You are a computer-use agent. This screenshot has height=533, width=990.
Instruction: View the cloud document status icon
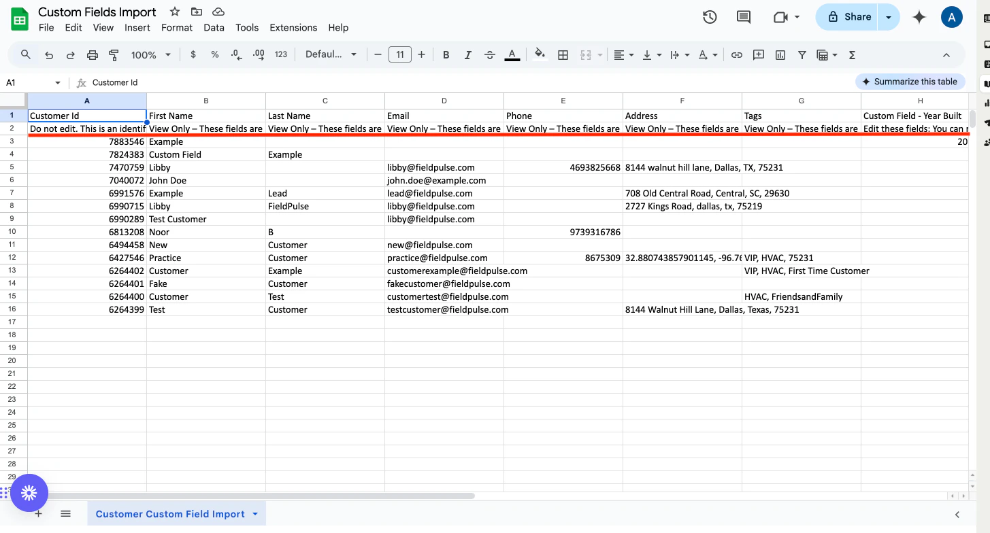(218, 12)
